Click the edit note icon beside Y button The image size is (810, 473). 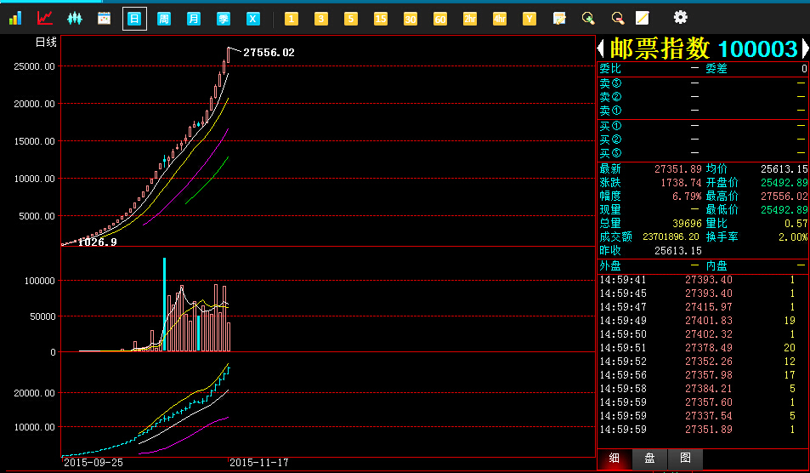[x=559, y=18]
